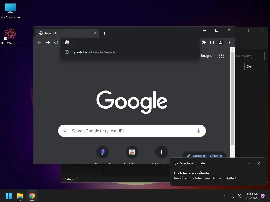Click the Chrome page scrollbar thumb
The width and height of the screenshot is (270, 202).
233,99
